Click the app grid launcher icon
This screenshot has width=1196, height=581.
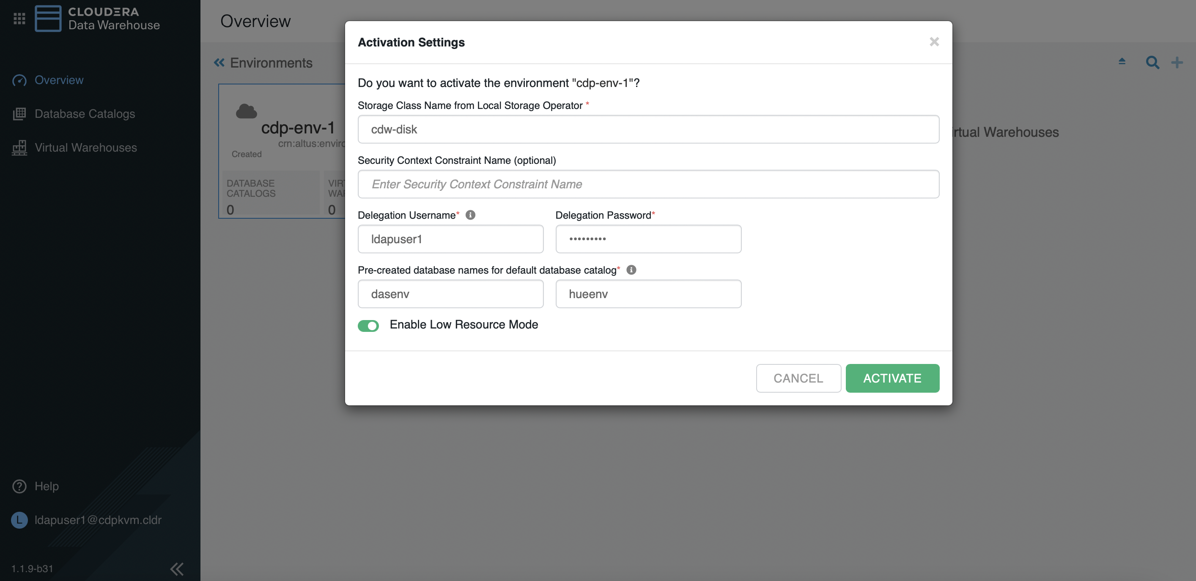coord(19,19)
